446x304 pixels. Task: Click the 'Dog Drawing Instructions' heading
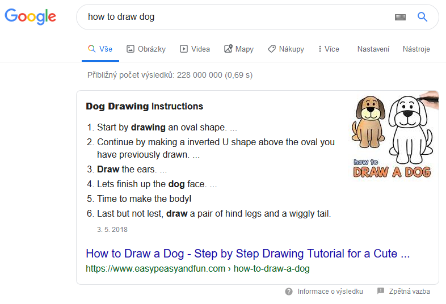point(145,106)
